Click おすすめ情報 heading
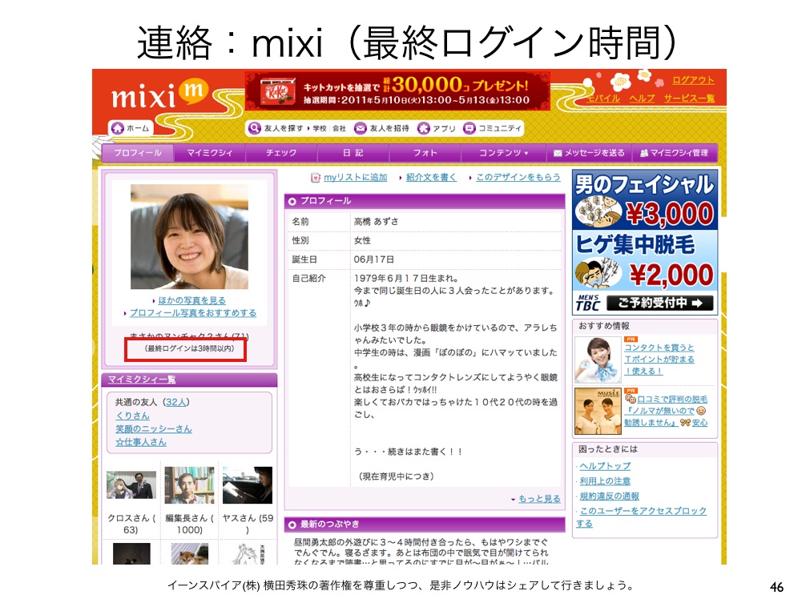Screen dimensions: 806x603 (x=603, y=326)
